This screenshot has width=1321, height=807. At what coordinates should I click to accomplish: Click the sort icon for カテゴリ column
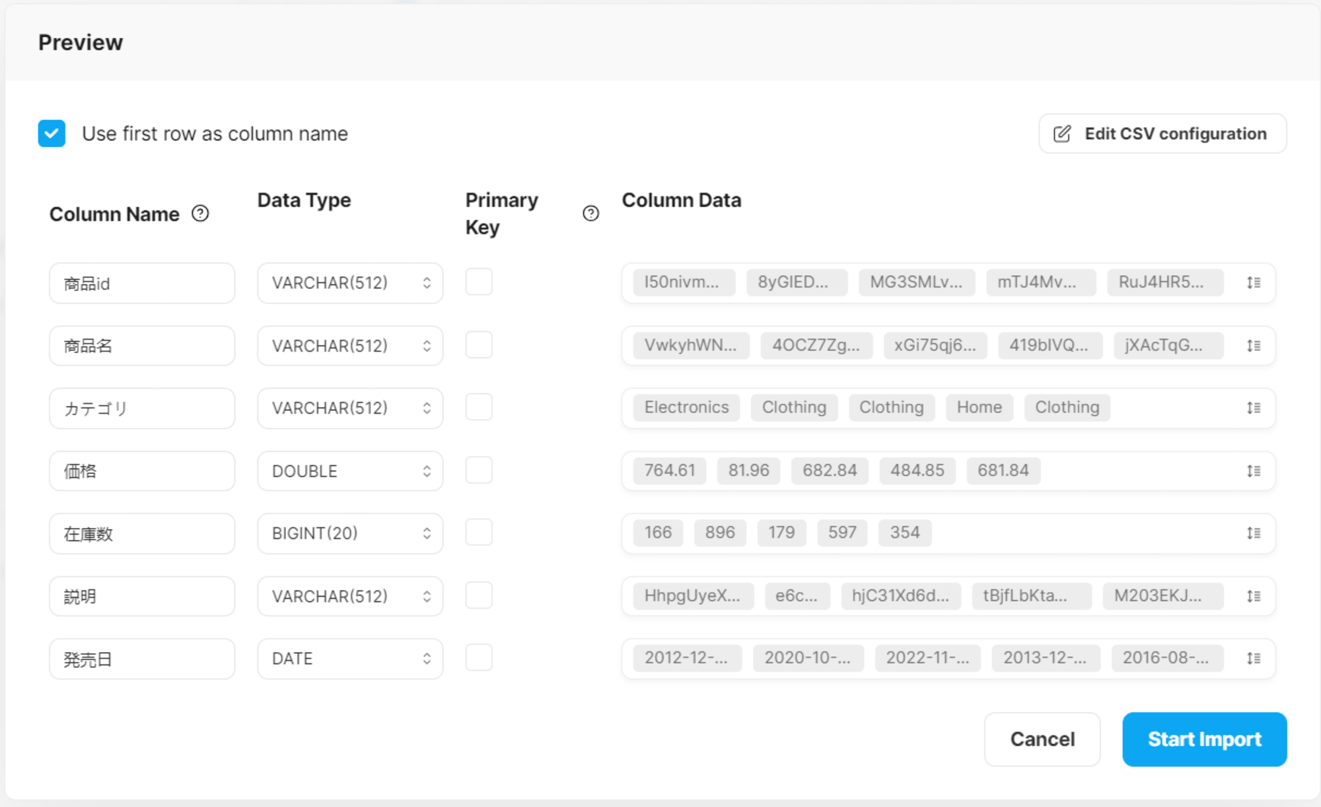click(x=1255, y=407)
